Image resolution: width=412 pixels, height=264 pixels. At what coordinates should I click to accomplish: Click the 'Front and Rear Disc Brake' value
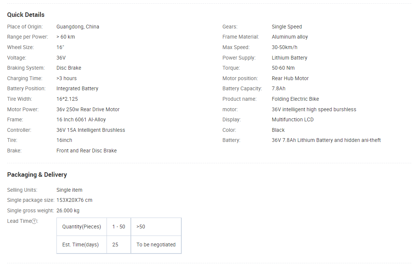click(86, 151)
